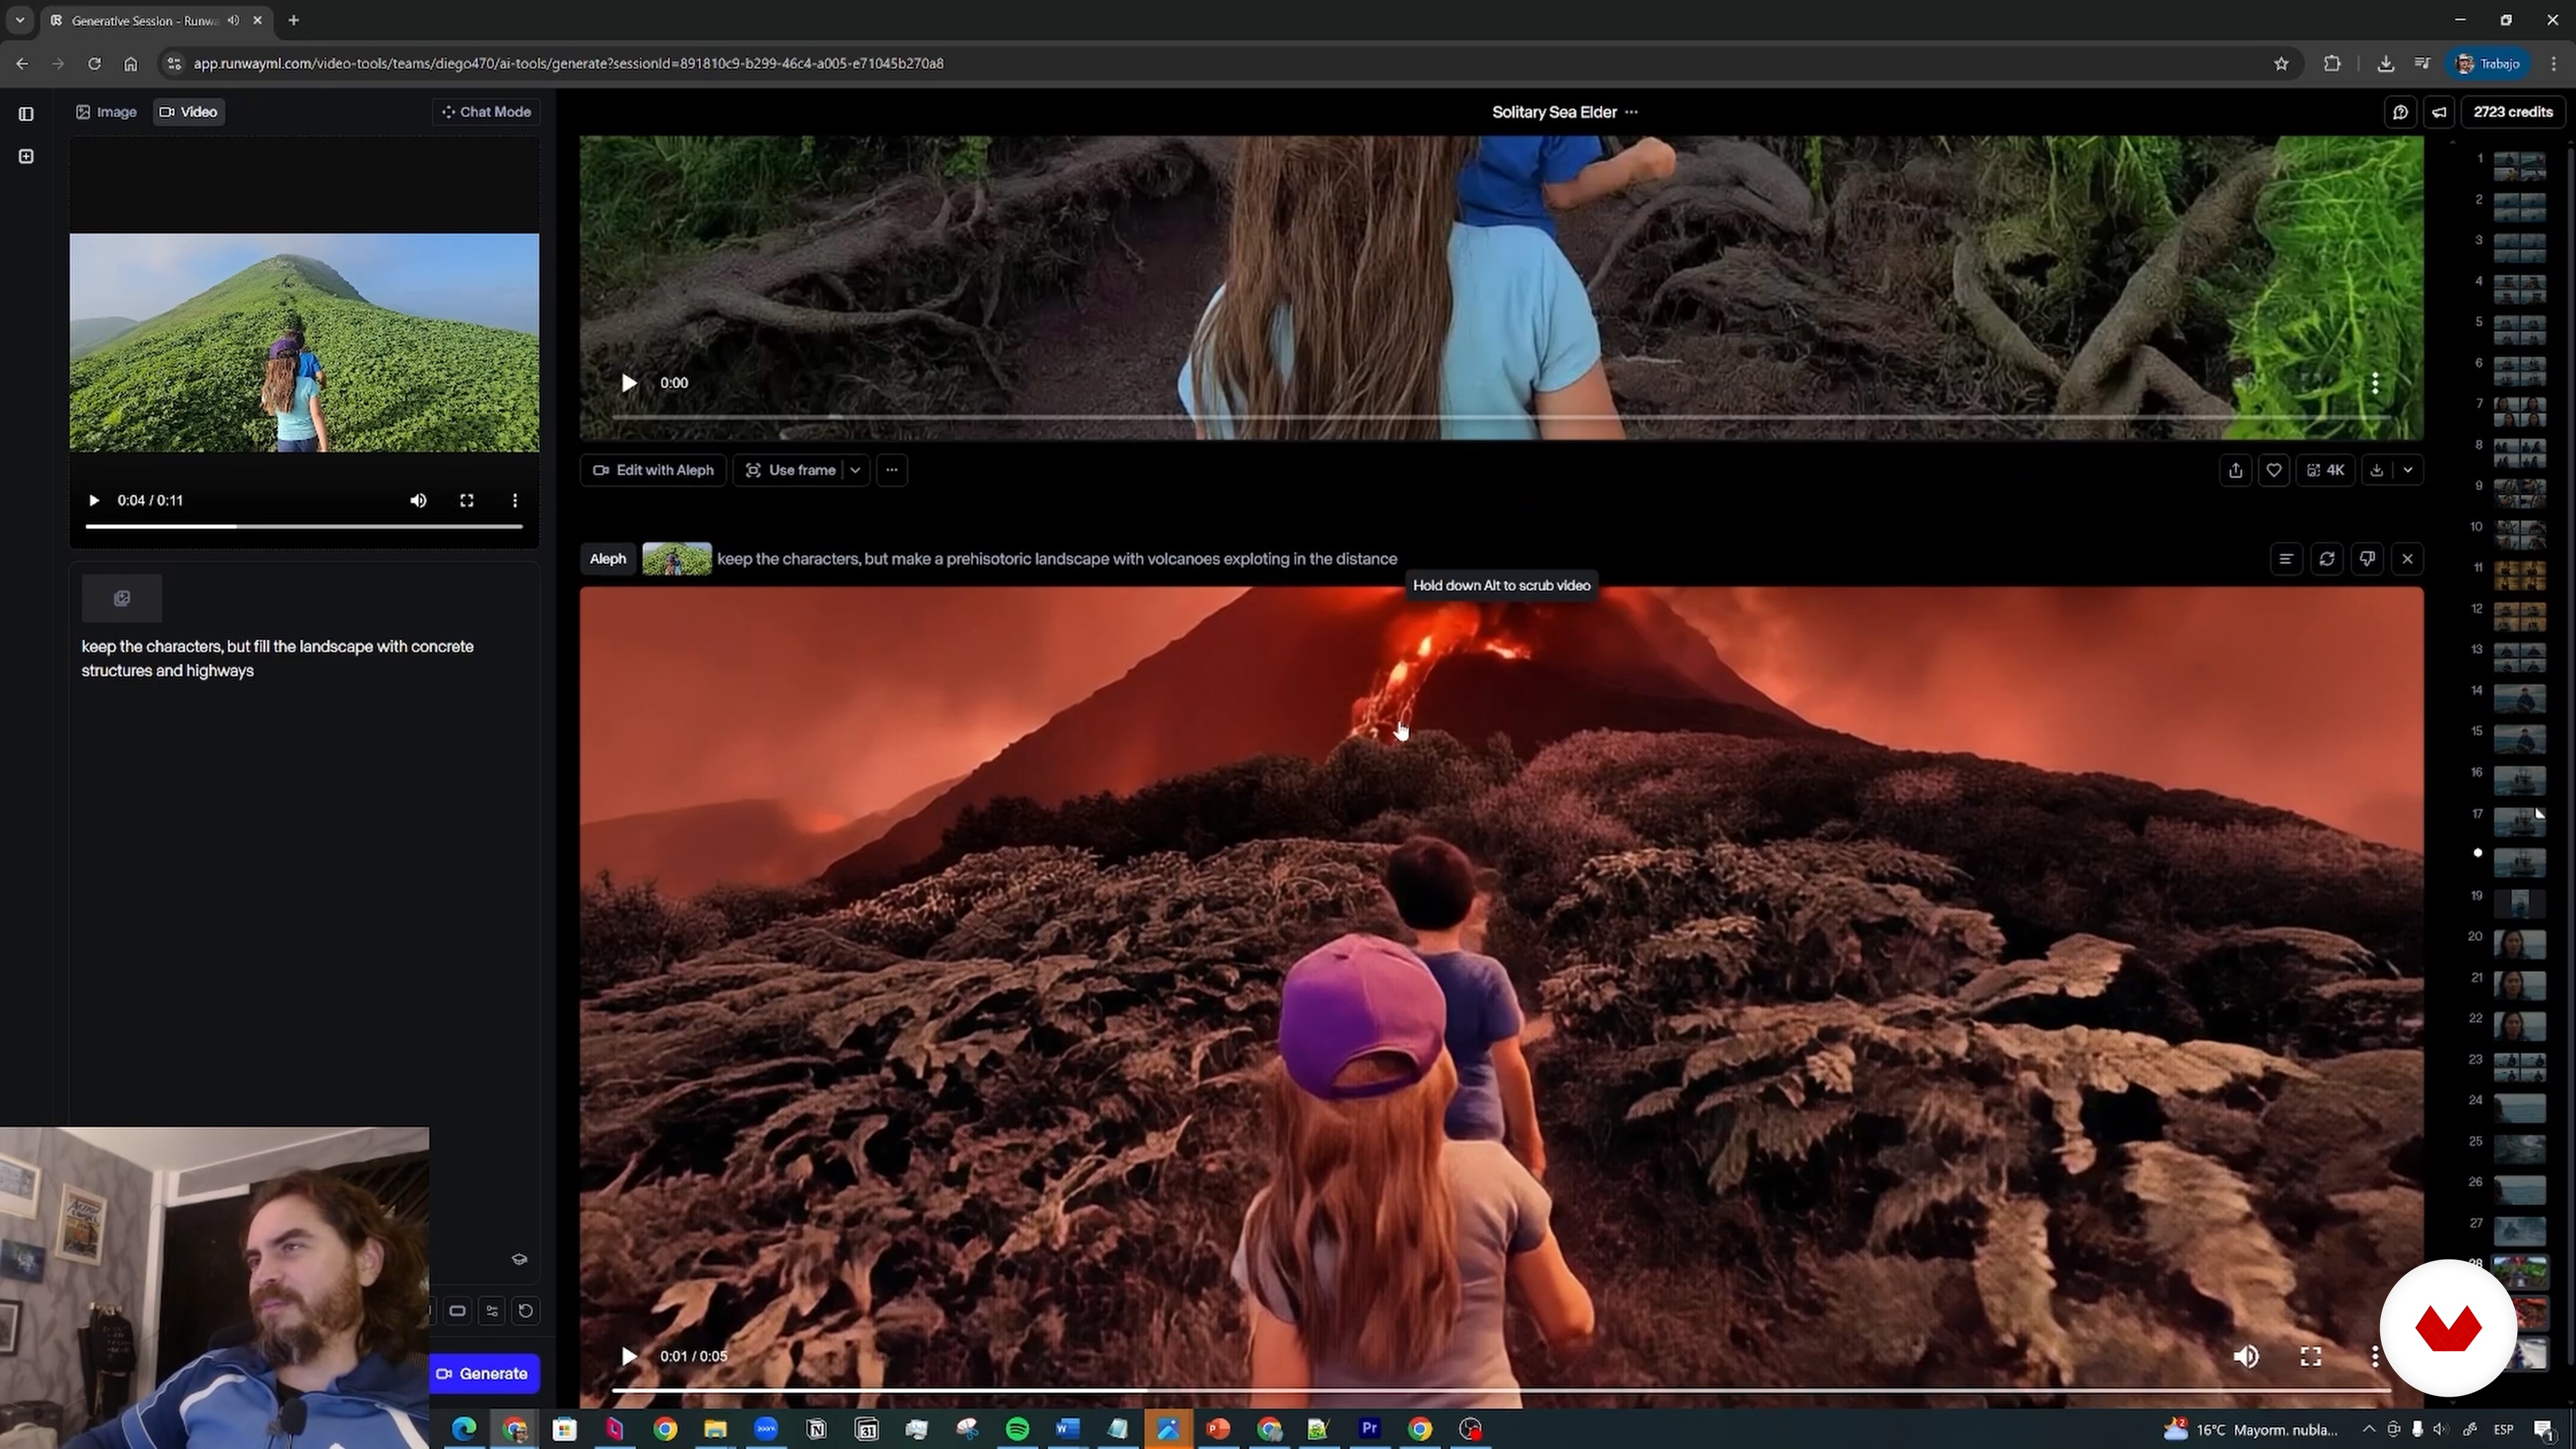Seek the volcano video progress bar
This screenshot has width=2576, height=1449.
click(x=1501, y=1391)
